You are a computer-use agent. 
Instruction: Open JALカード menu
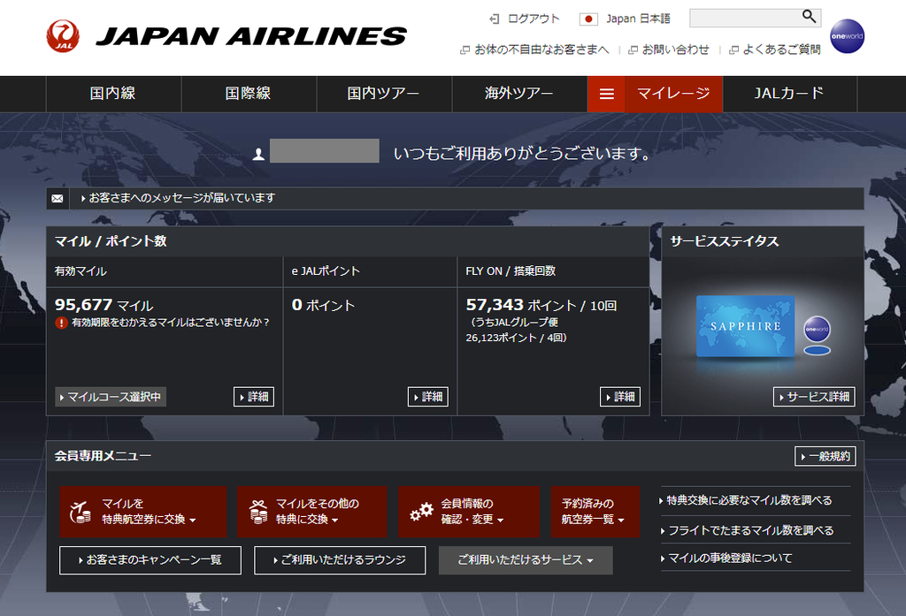[x=789, y=94]
